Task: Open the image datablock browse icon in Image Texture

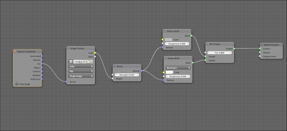Action: click(x=71, y=62)
